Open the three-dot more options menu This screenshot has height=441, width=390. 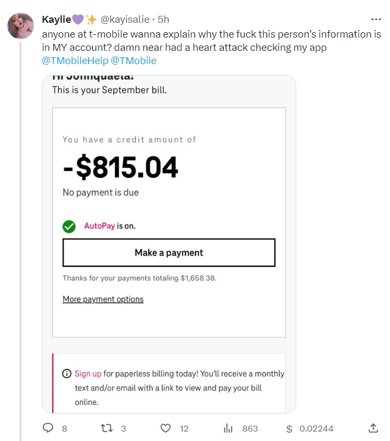click(x=376, y=20)
